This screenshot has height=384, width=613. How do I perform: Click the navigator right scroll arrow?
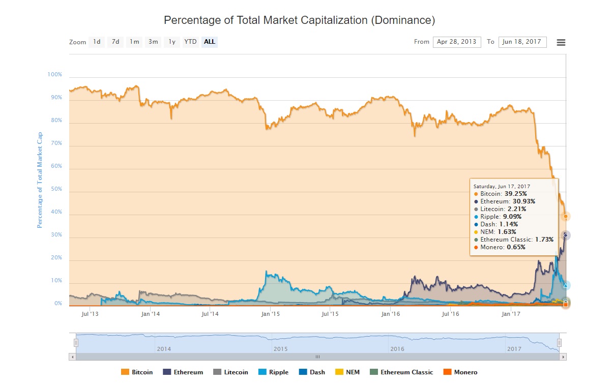pyautogui.click(x=563, y=357)
